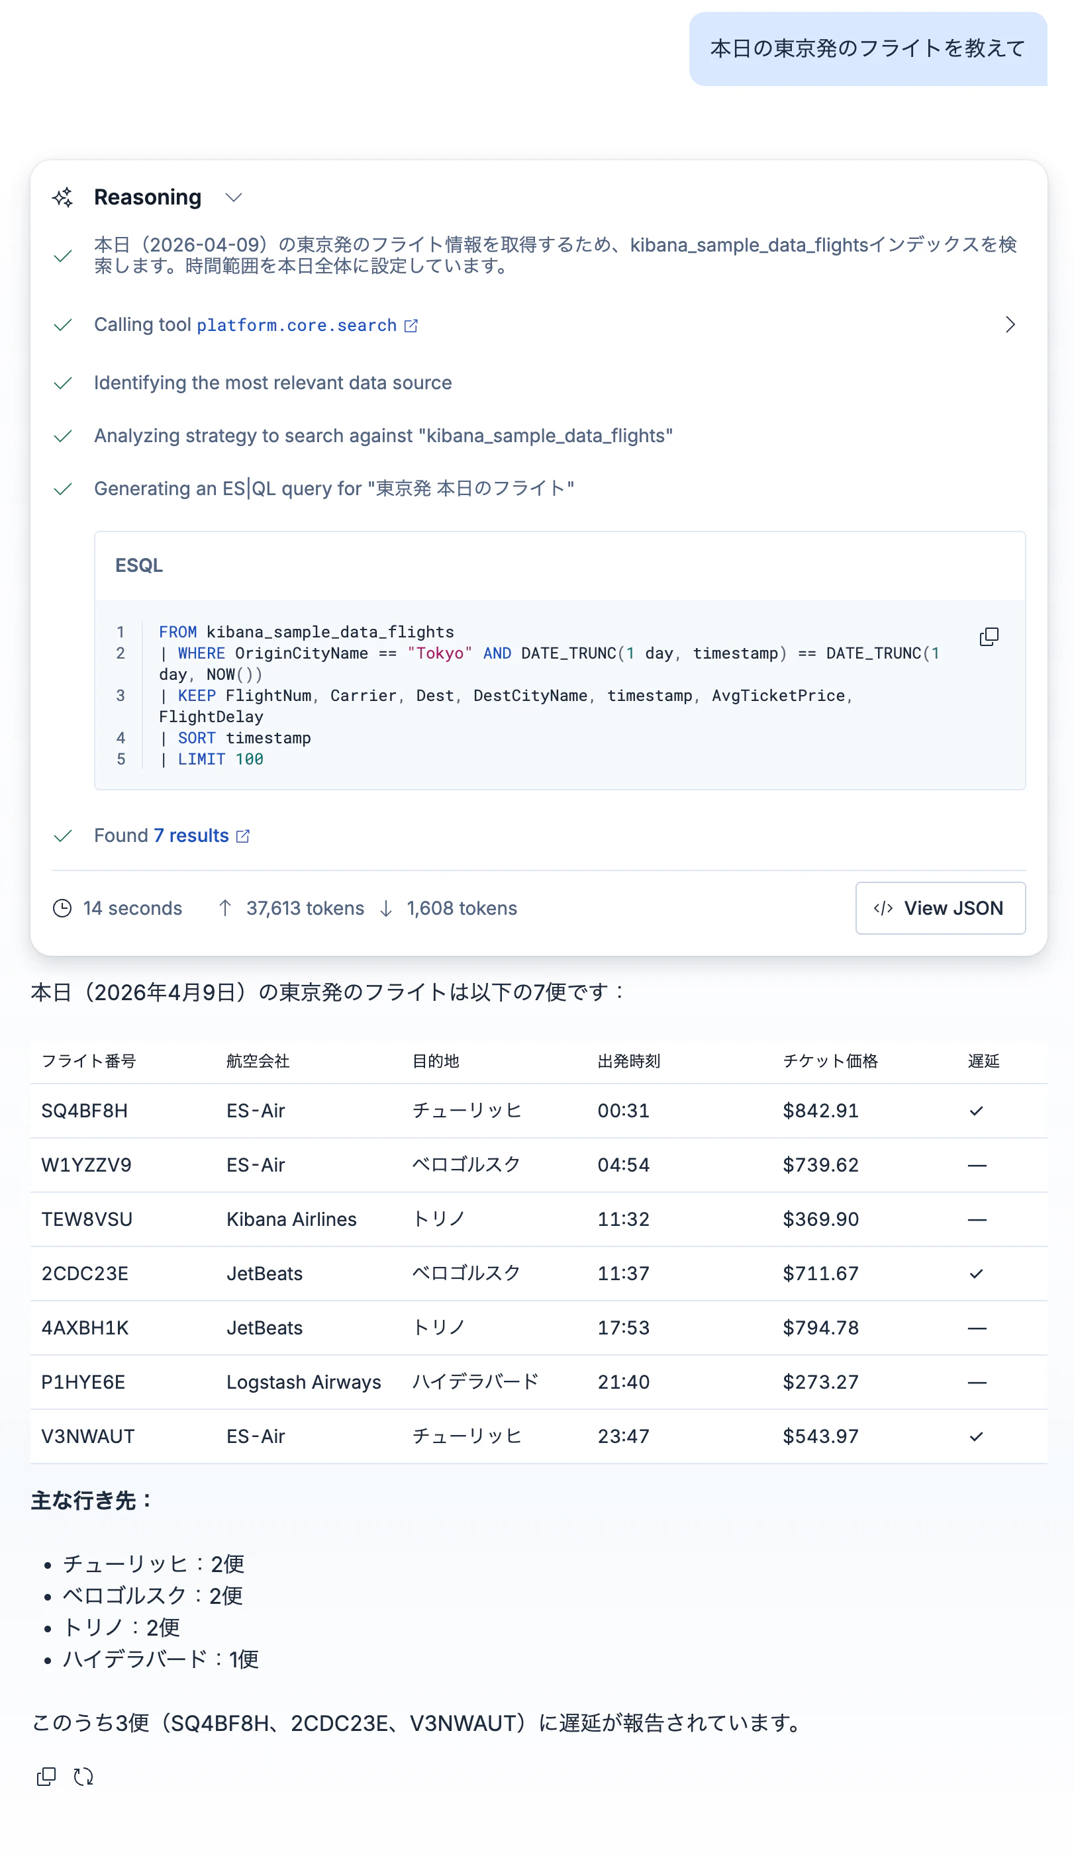Select the user message about Tokyo flights
Screen dimensions: 1074x1864
[x=868, y=49]
